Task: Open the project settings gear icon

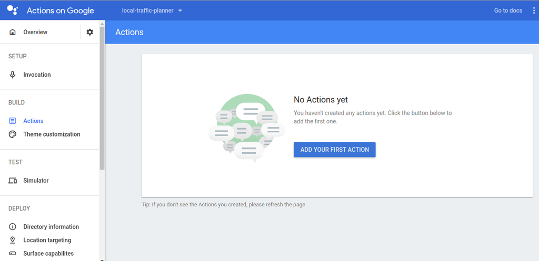Action: (x=89, y=32)
